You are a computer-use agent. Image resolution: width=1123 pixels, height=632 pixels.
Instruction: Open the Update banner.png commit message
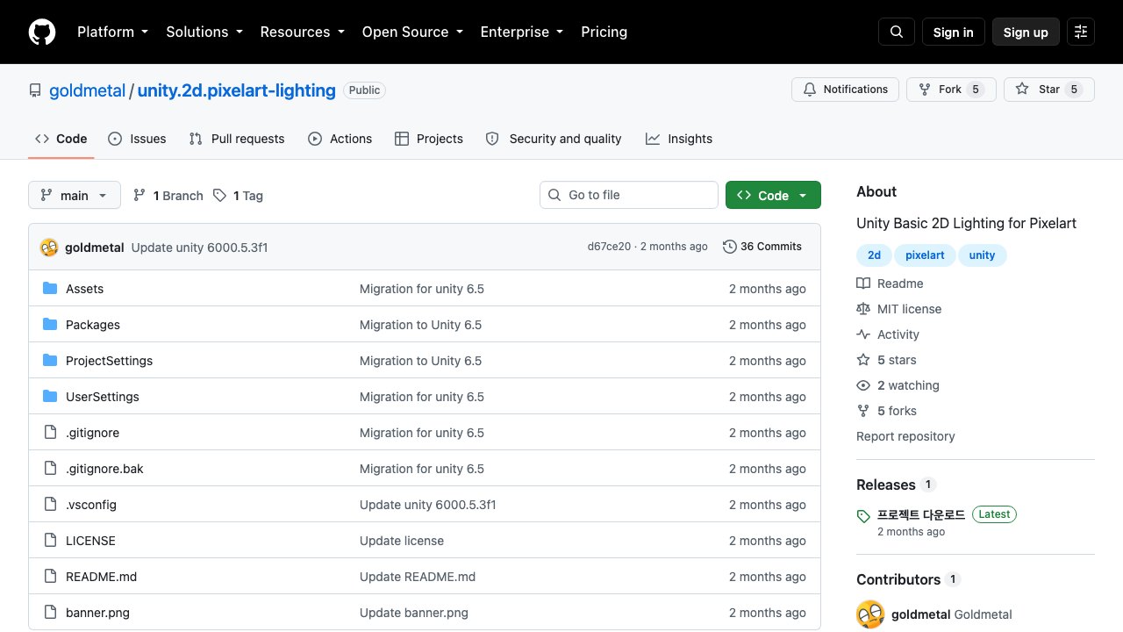pyautogui.click(x=414, y=613)
